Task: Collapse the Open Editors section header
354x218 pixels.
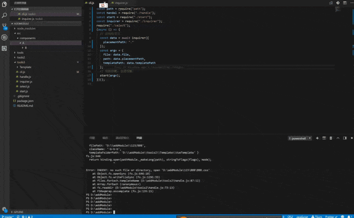Action: click(46, 9)
